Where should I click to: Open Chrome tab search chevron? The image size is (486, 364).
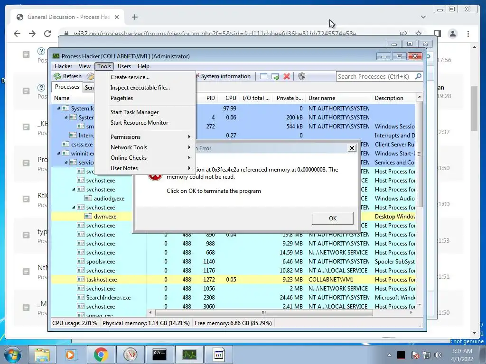click(423, 17)
